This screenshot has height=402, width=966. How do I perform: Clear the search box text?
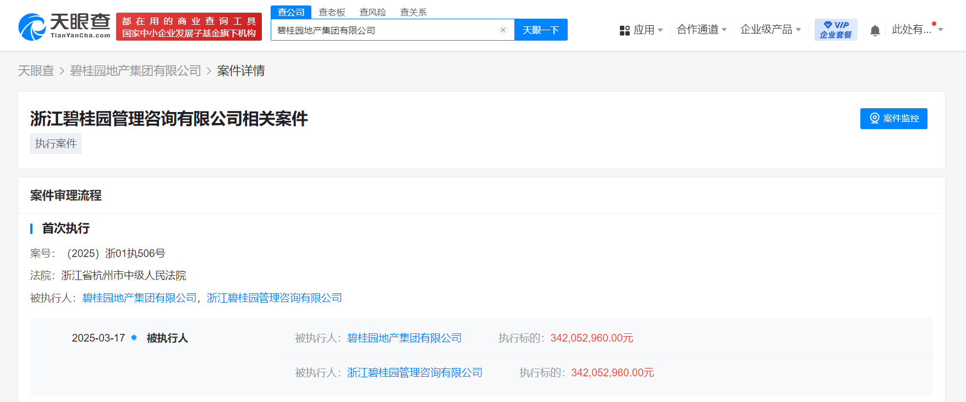click(503, 30)
